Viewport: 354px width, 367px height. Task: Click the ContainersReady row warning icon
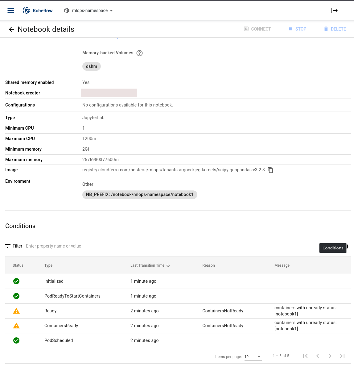16,326
